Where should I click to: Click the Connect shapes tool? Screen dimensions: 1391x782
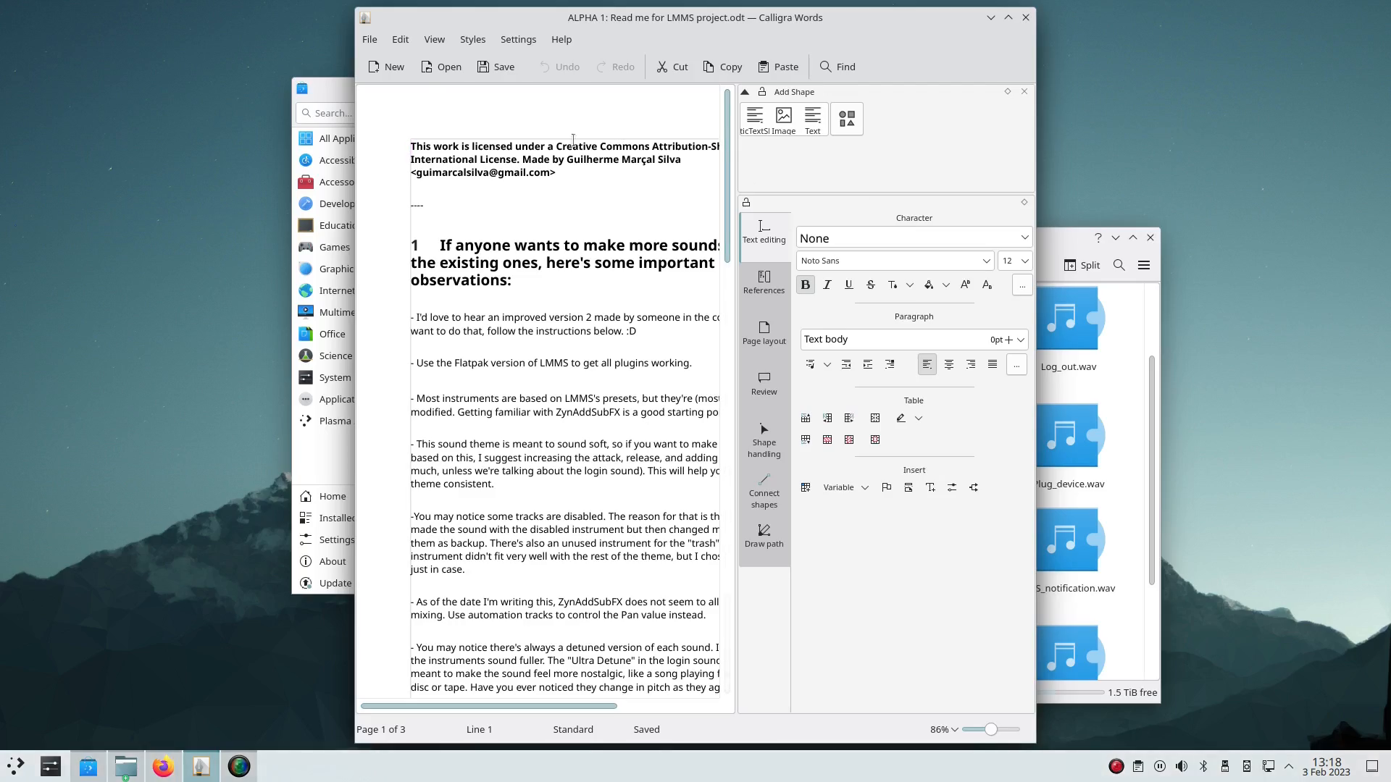[x=764, y=489]
